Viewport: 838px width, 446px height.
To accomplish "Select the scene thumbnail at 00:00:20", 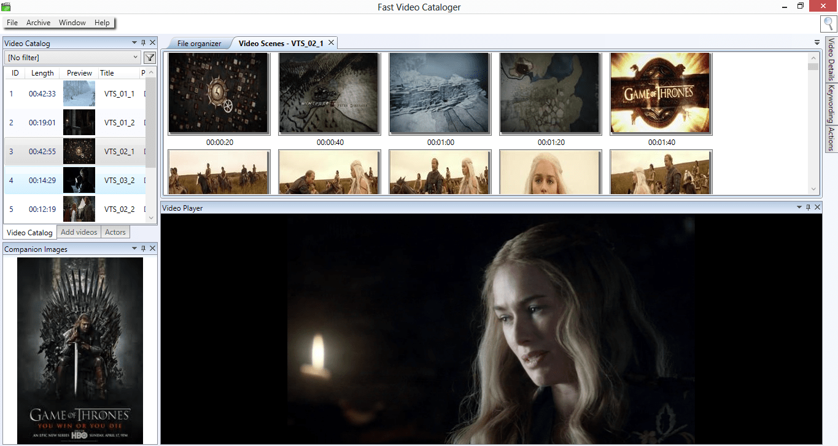I will 219,93.
